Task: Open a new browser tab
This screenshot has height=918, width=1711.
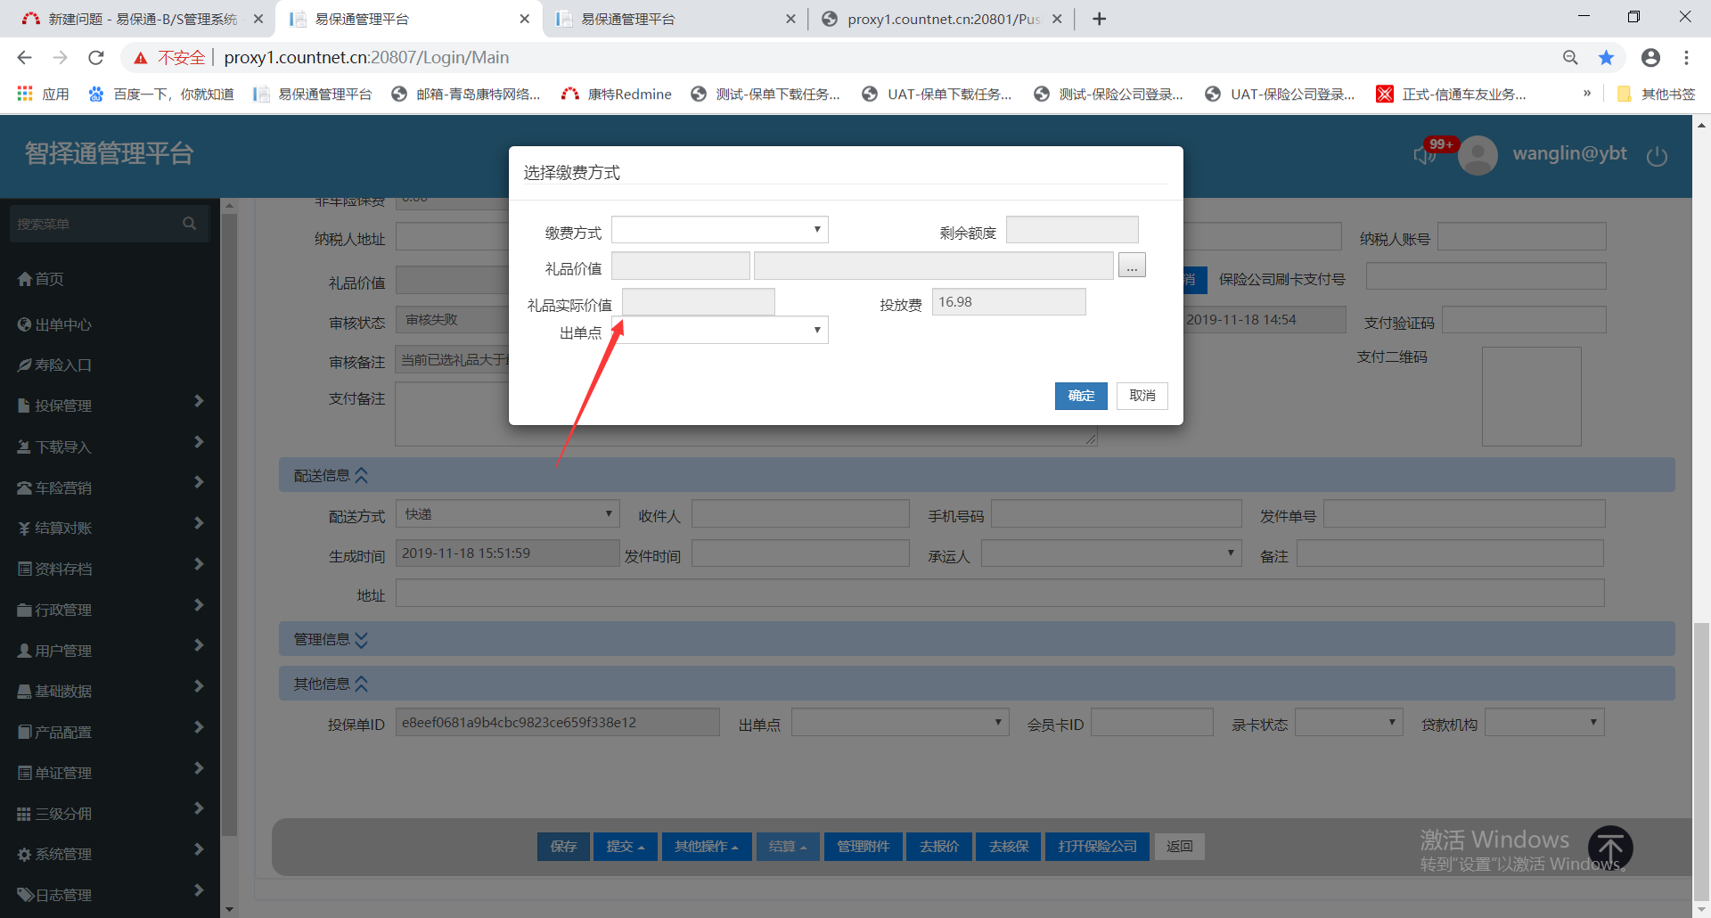Action: point(1100,19)
